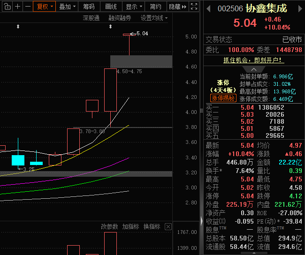Click the 涨停揭秘 button
Viewport: 305px width, 255px height.
(223, 98)
